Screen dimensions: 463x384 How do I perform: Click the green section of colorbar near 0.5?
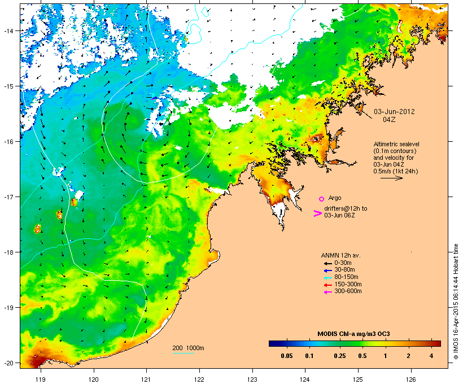(359, 343)
